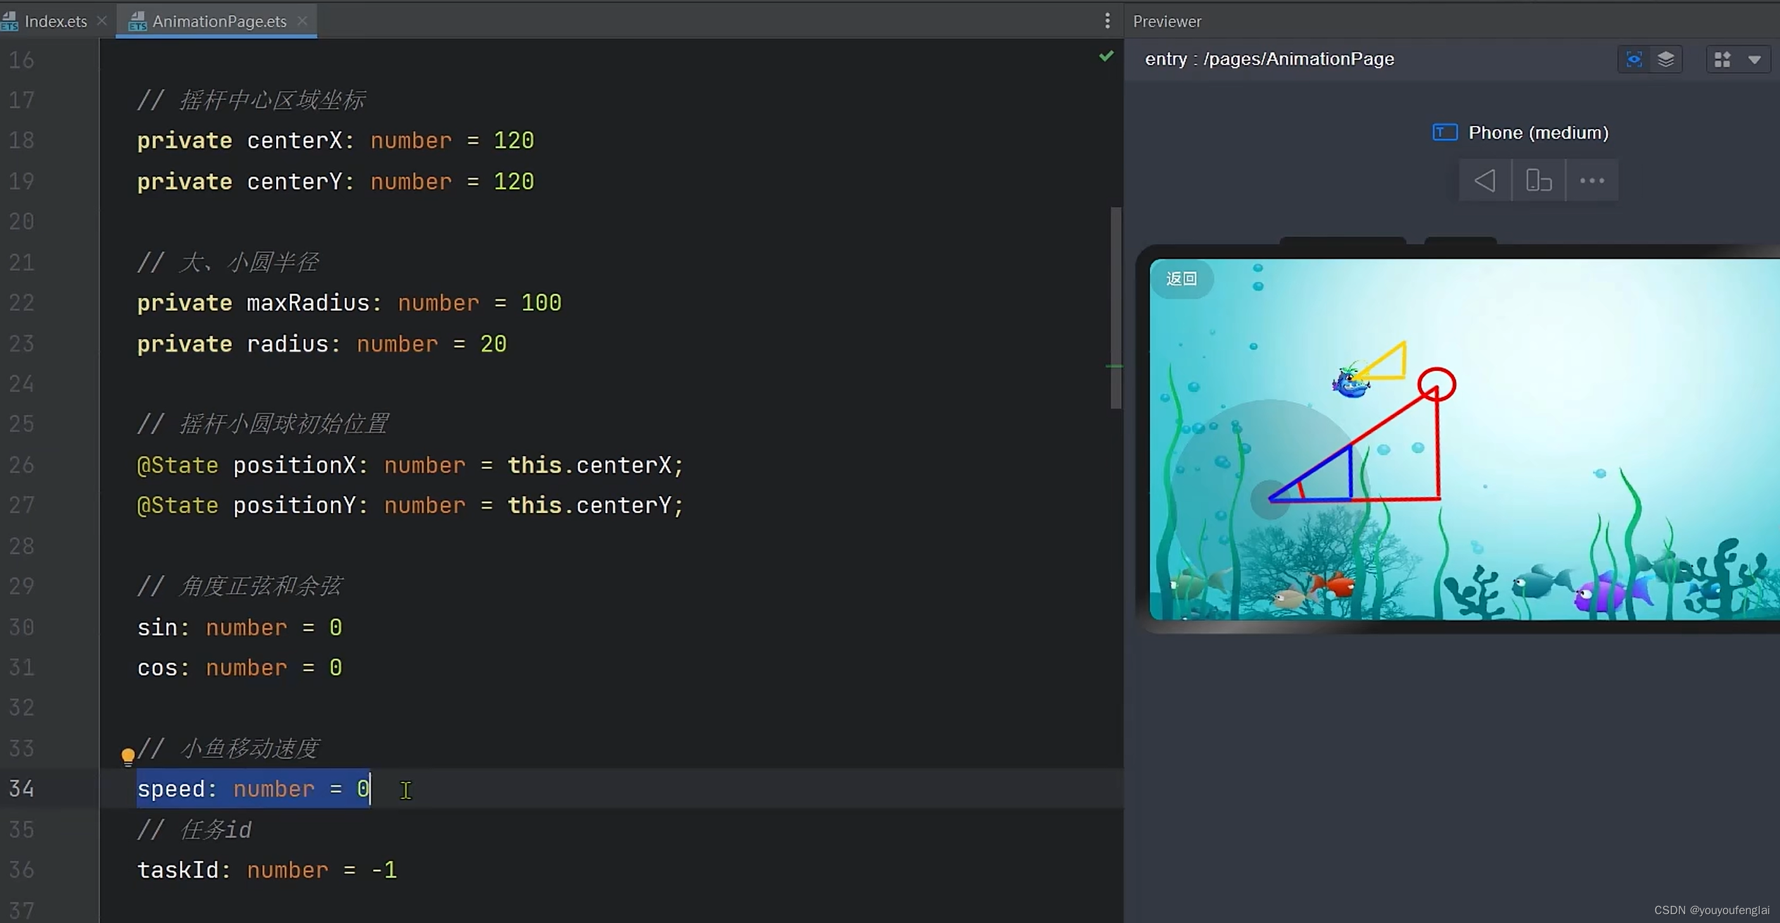Click the @State decorator on positionX line

(177, 466)
